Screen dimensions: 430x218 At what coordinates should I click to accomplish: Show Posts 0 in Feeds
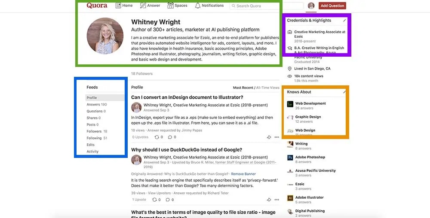tap(92, 124)
